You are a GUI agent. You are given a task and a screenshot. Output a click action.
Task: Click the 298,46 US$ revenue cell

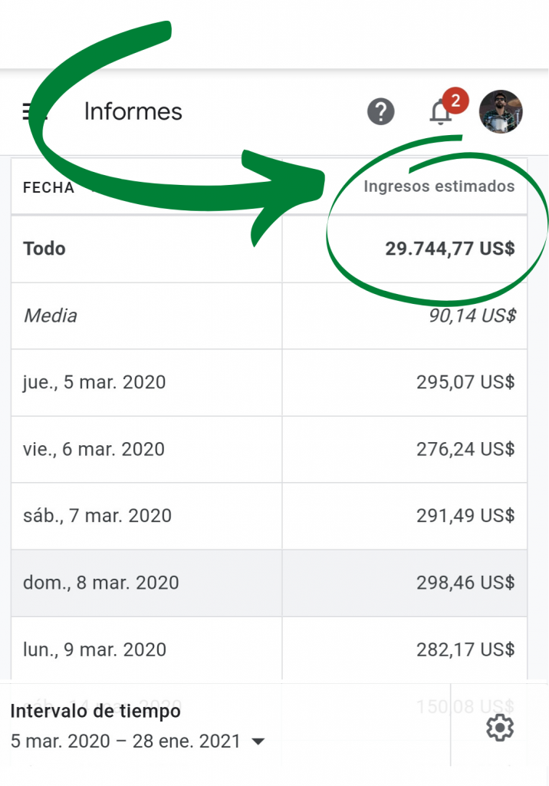[465, 583]
